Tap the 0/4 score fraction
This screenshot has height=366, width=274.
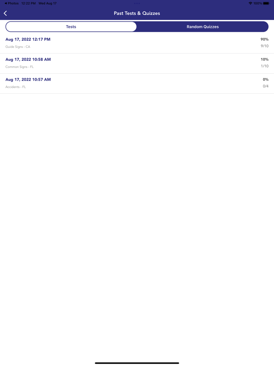(265, 86)
